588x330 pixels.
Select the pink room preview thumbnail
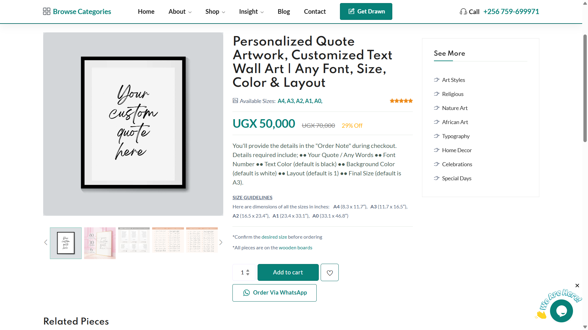tap(100, 243)
